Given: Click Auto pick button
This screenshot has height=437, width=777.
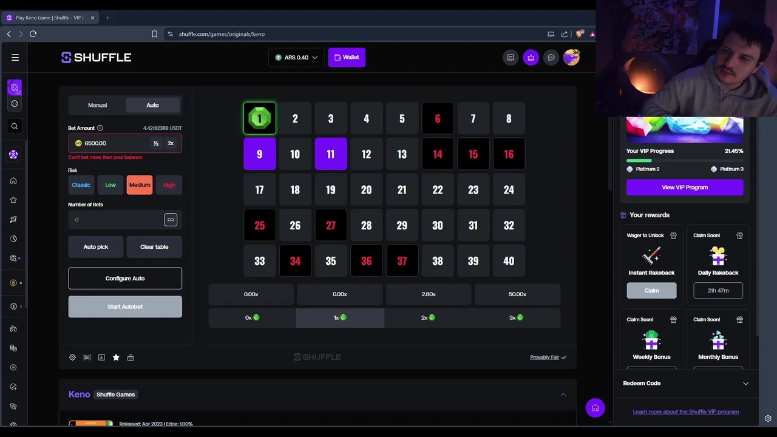Looking at the screenshot, I should 96,247.
